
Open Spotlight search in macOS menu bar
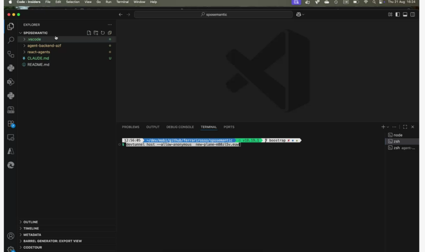coord(374,2)
